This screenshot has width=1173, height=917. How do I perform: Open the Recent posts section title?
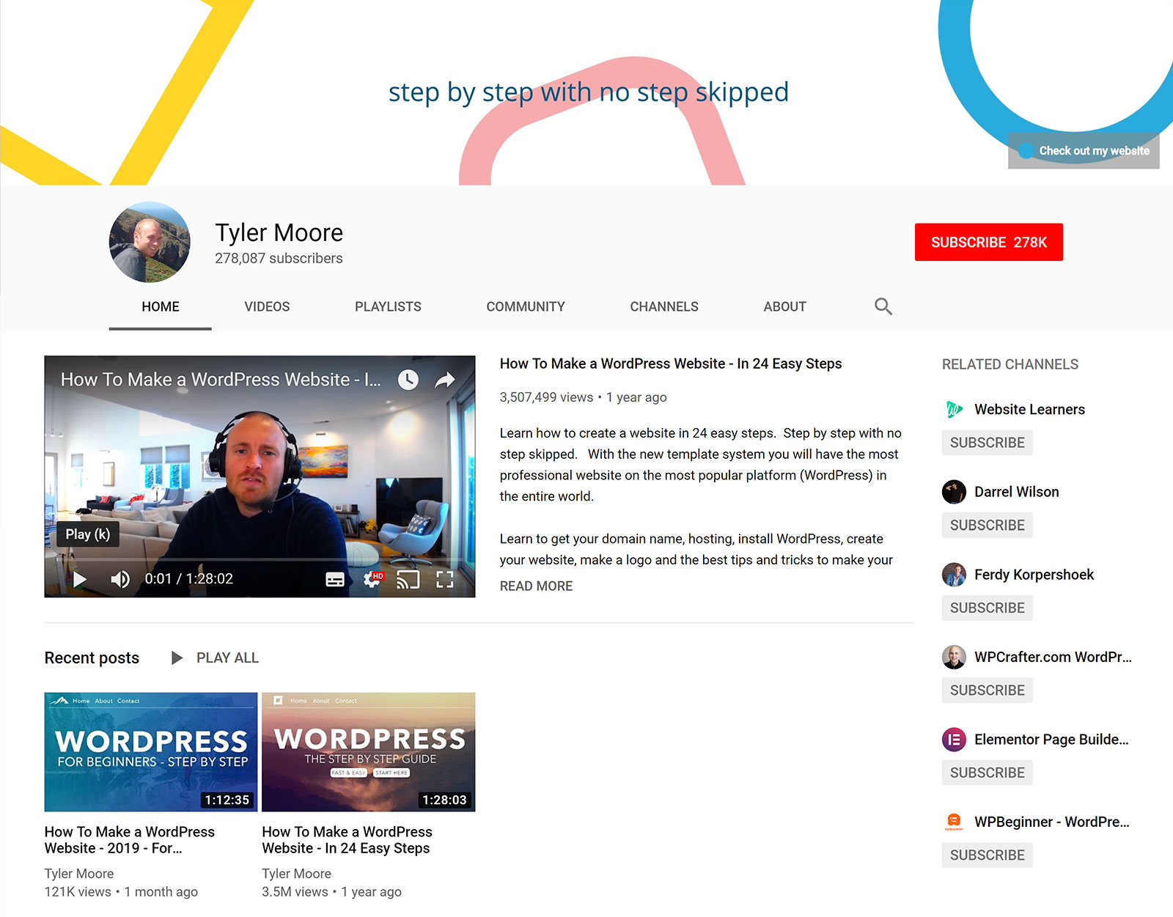pyautogui.click(x=92, y=658)
